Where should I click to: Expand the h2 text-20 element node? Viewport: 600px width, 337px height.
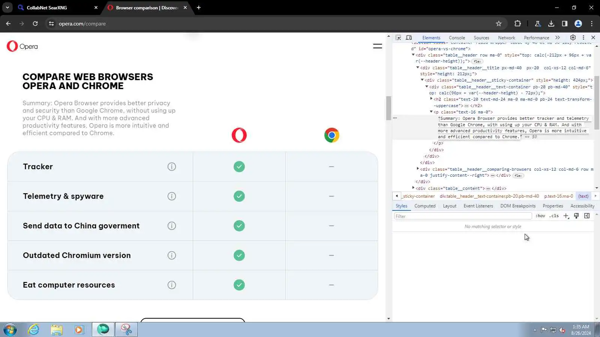(x=431, y=99)
